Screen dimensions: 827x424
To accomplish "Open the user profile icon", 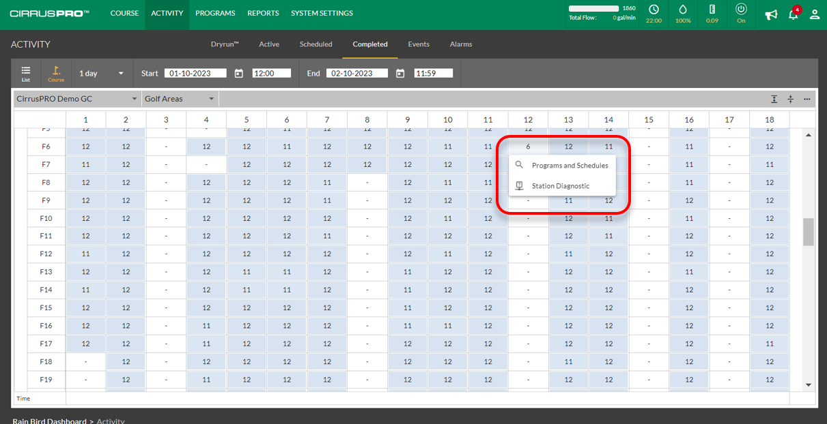I will [x=815, y=14].
